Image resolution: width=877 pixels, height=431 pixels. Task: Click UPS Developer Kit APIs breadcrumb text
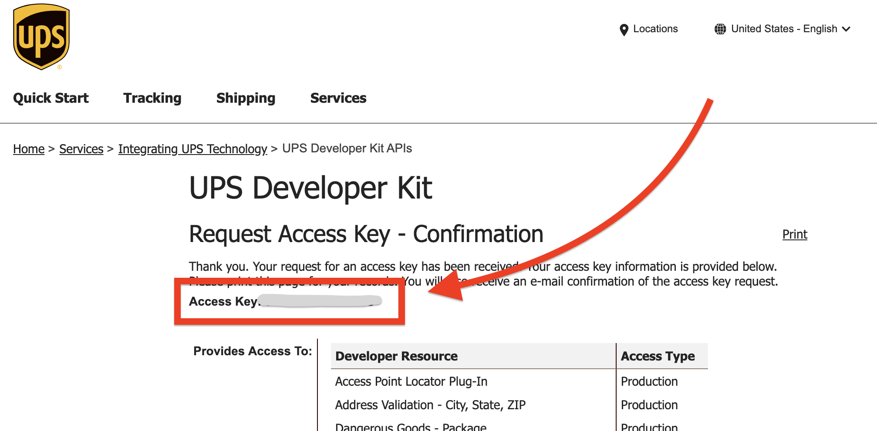(347, 148)
